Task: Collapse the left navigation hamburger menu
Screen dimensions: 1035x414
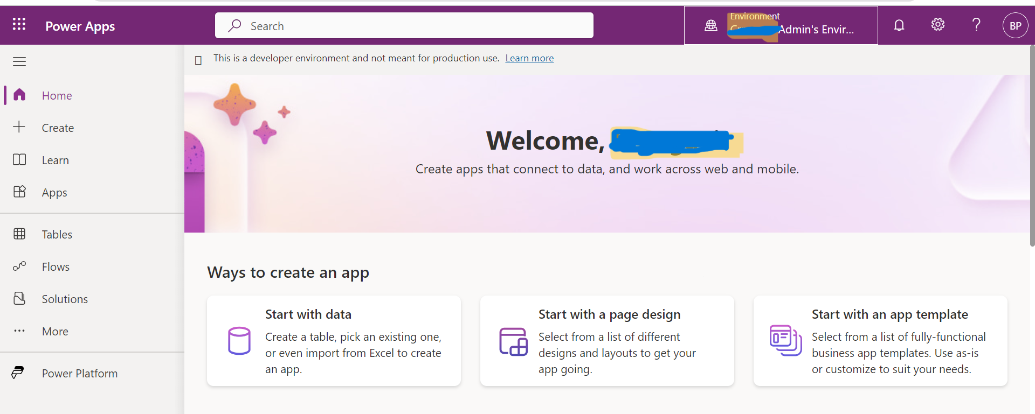Action: (x=19, y=61)
